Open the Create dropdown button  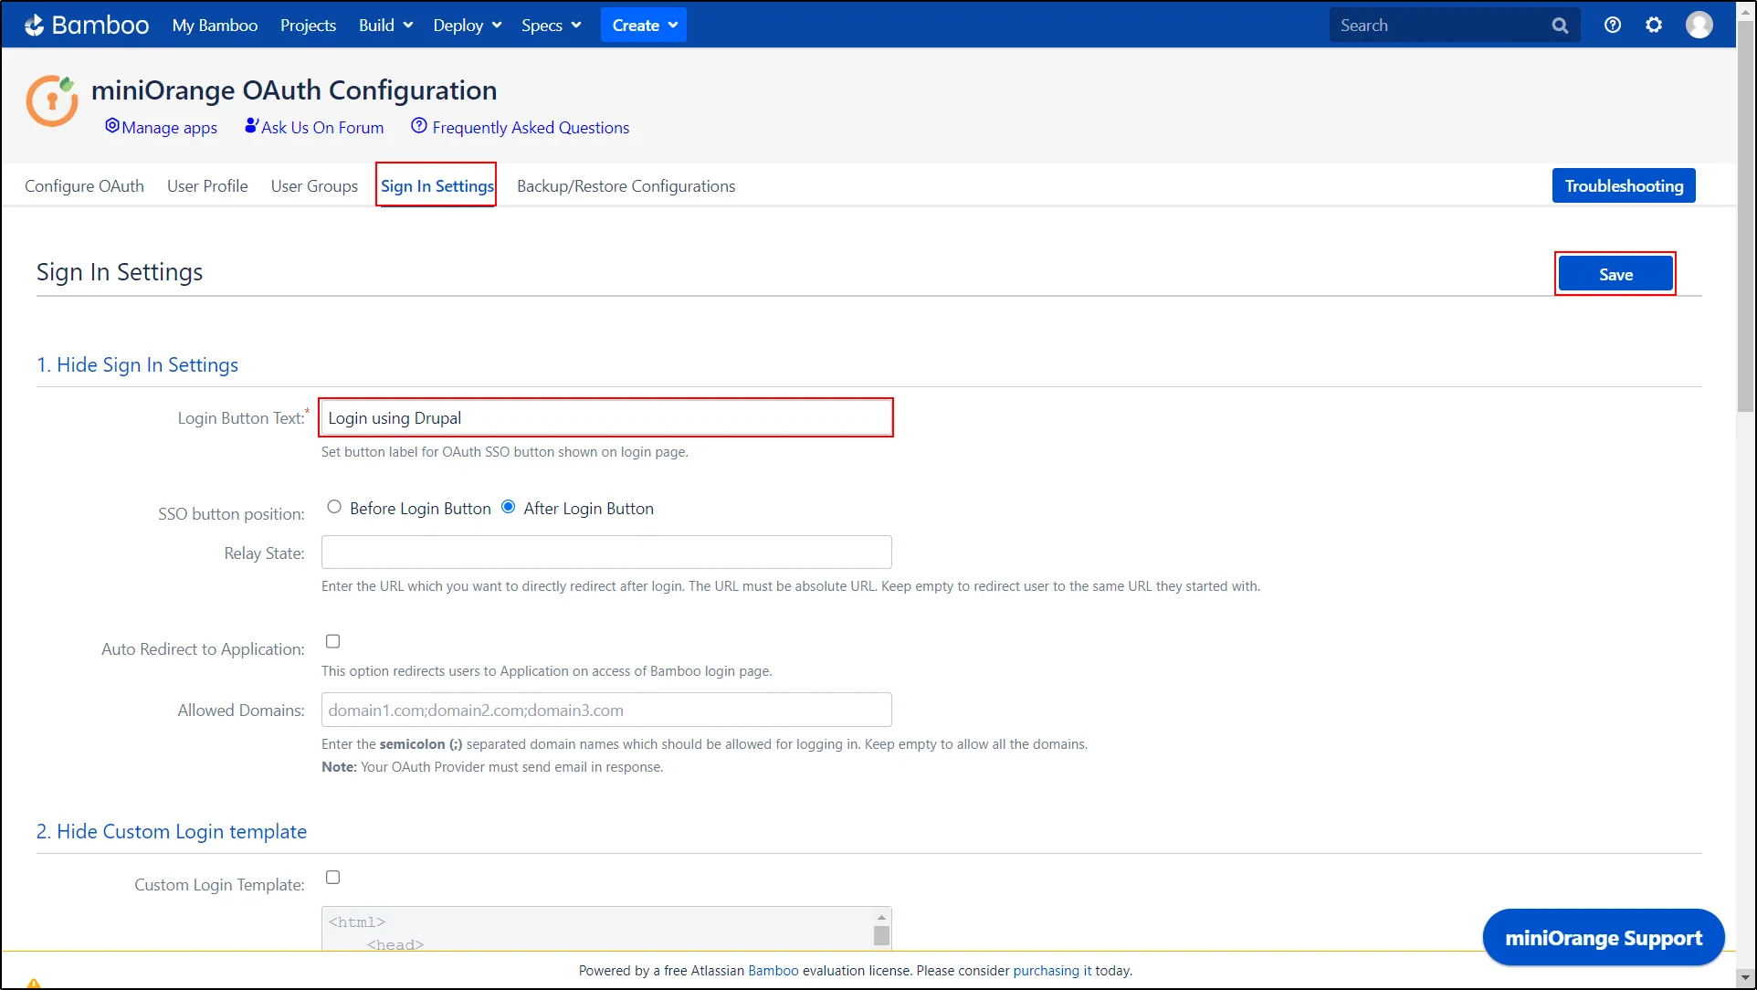pyautogui.click(x=644, y=26)
